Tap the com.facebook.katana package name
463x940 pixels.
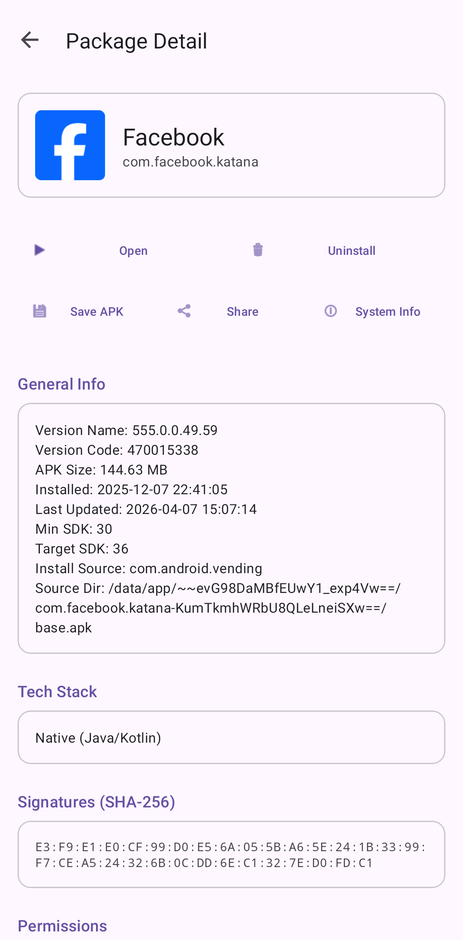[190, 162]
